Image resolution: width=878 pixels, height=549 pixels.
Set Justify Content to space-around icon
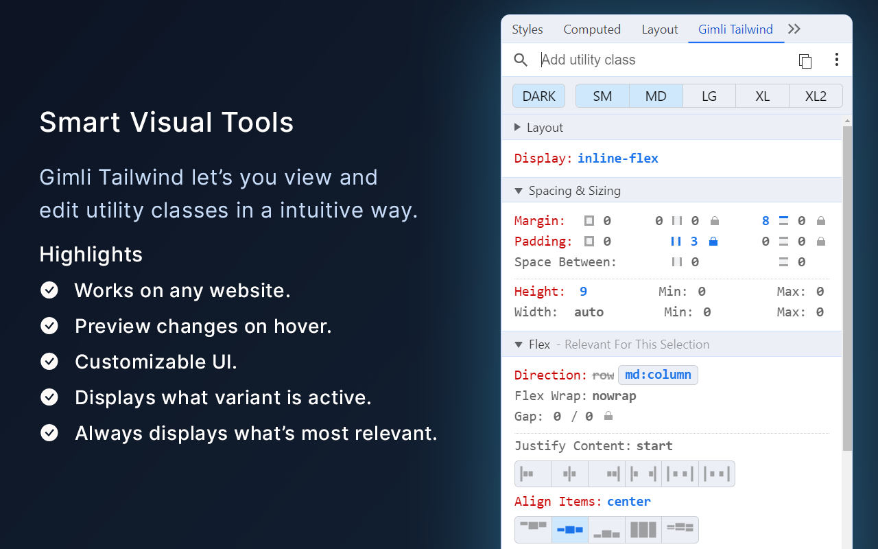tap(680, 474)
